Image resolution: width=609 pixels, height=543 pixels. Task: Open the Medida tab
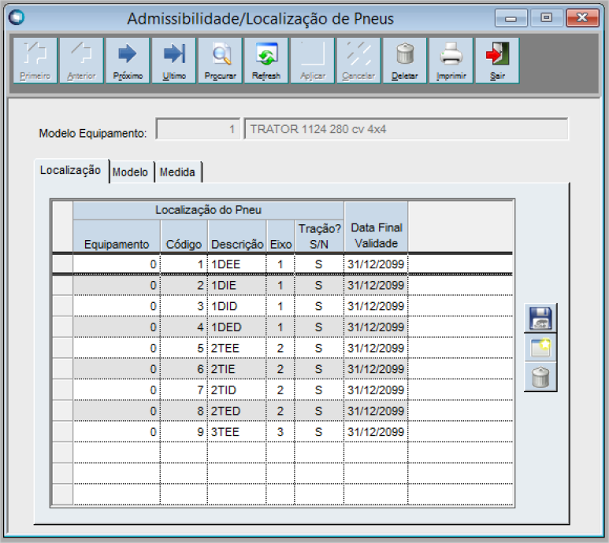click(x=177, y=172)
